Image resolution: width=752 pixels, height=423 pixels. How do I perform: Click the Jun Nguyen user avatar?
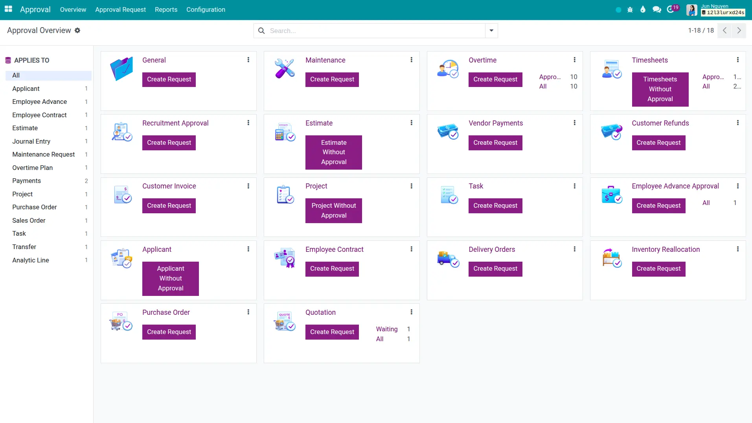(691, 10)
